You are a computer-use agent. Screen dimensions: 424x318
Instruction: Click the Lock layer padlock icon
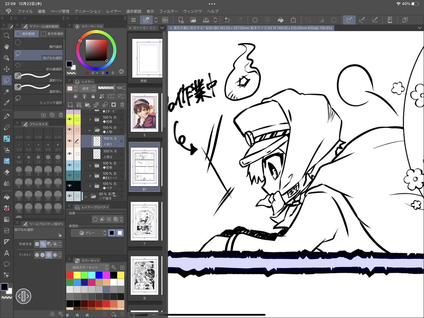coord(93,96)
